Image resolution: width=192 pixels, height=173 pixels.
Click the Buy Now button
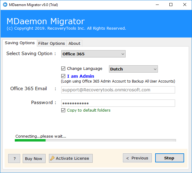[x=34, y=158]
